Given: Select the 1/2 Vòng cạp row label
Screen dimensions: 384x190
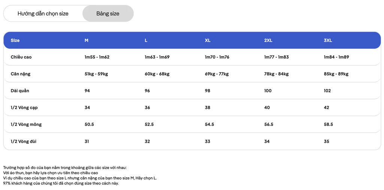Looking at the screenshot, I should click(24, 108).
